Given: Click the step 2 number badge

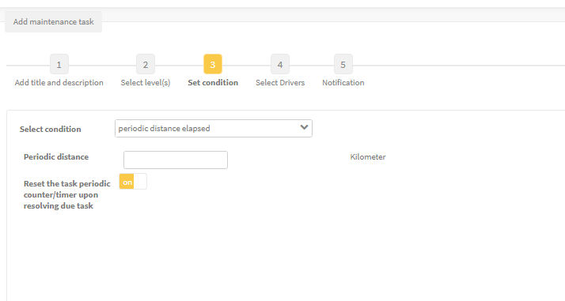Looking at the screenshot, I should point(146,64).
